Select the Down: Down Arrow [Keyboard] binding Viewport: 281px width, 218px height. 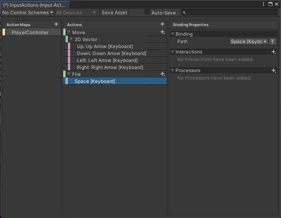pyautogui.click(x=115, y=53)
